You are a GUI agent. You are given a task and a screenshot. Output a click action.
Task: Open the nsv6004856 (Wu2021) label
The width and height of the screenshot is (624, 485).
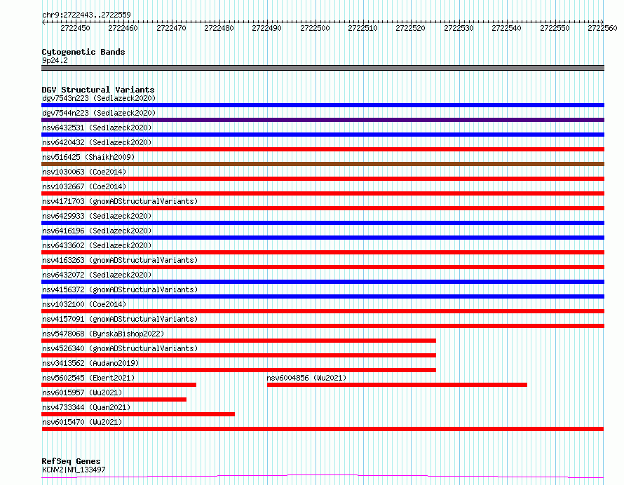point(306,378)
